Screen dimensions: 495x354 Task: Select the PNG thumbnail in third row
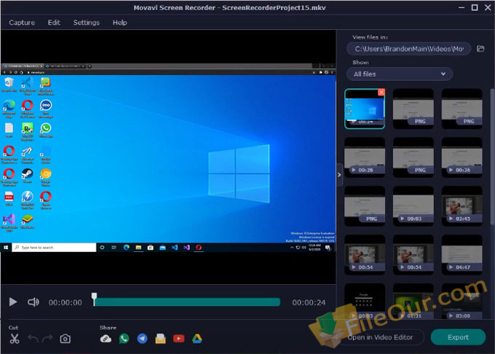pos(365,206)
